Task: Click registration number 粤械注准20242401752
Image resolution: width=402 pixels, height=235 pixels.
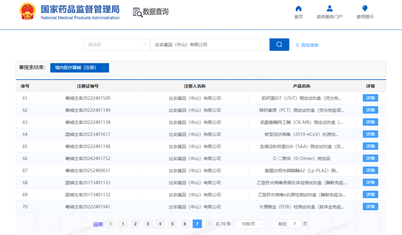Action: pyautogui.click(x=88, y=159)
